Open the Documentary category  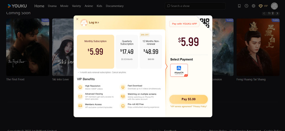(x=115, y=6)
